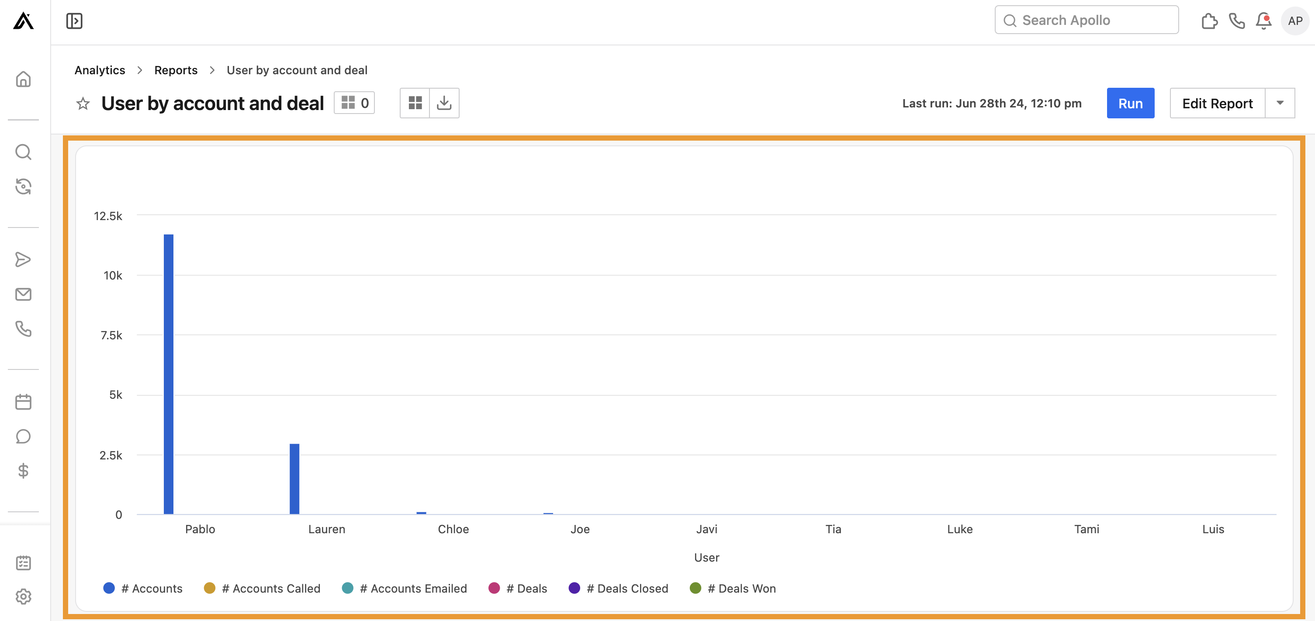Expand the Edit Report dropdown arrow
This screenshot has width=1315, height=621.
[x=1280, y=103]
